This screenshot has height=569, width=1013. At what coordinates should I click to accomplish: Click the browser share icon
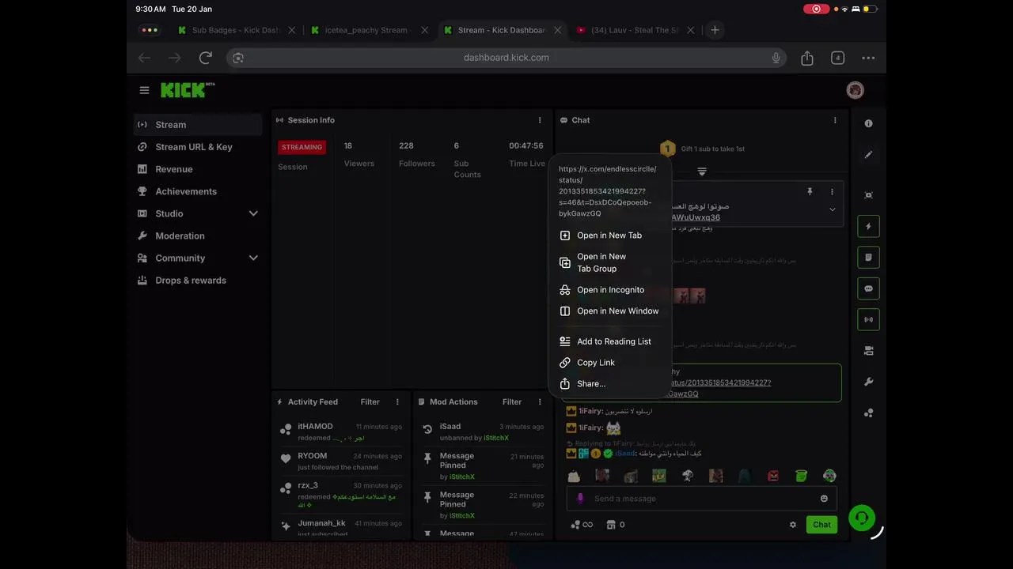pyautogui.click(x=807, y=58)
